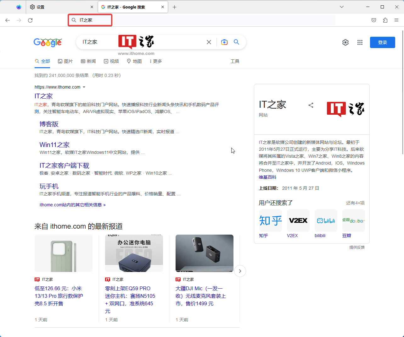This screenshot has width=404, height=337.
Task: Open the DJI Mic news thumbnail
Action: 205,253
